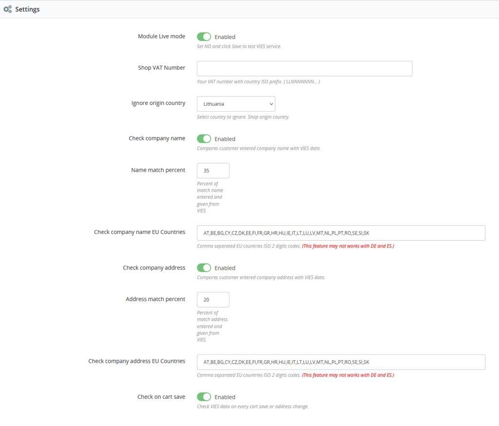Click red DE and ES warning under address countries
Screen dimensions: 499x426
point(348,375)
